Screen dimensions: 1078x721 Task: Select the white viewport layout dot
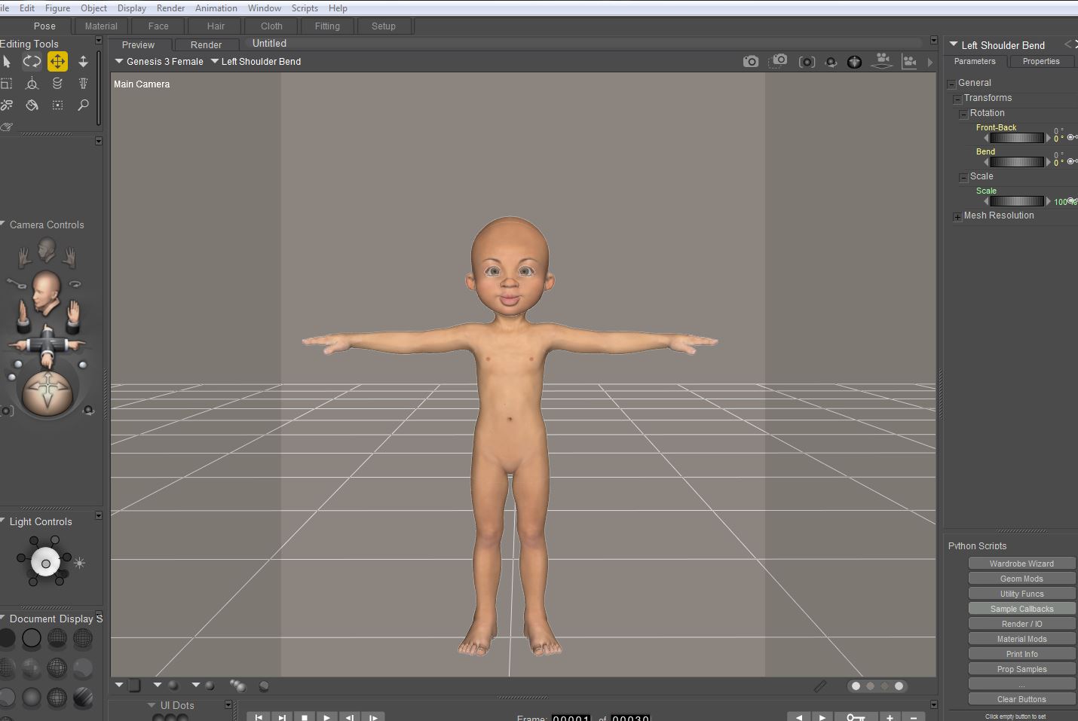tap(899, 686)
